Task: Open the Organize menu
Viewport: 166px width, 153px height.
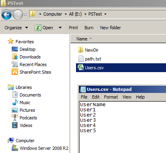Action: pyautogui.click(x=16, y=28)
